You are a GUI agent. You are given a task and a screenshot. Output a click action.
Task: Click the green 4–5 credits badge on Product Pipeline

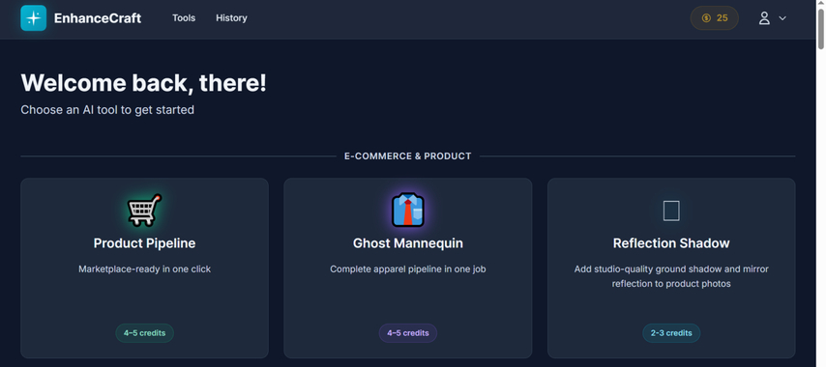coord(144,333)
